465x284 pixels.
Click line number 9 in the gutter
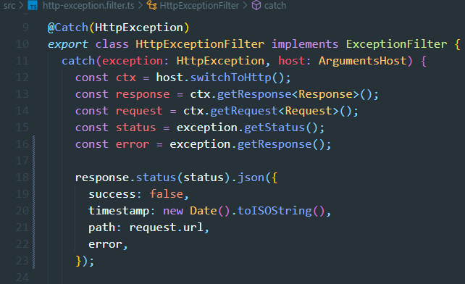pyautogui.click(x=25, y=28)
